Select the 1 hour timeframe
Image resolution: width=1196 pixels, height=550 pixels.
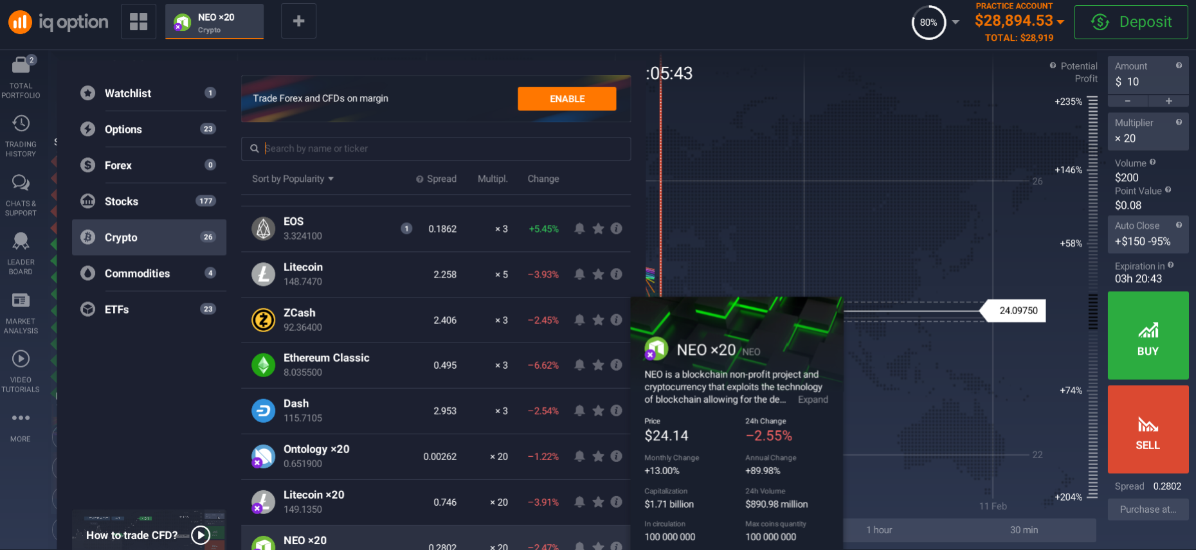pyautogui.click(x=879, y=530)
